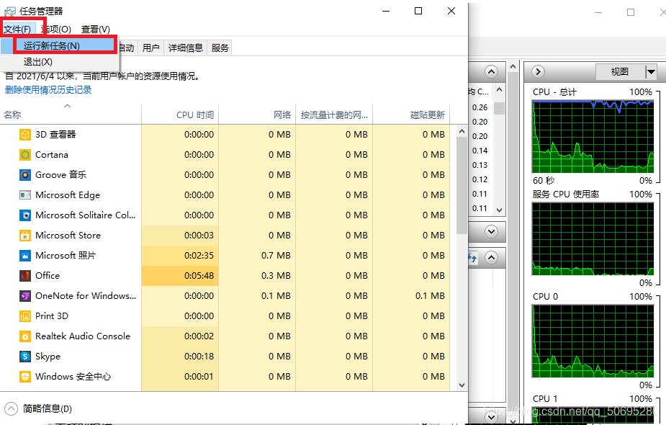Collapse to 简略信息(D) view
The width and height of the screenshot is (666, 425).
(x=38, y=409)
